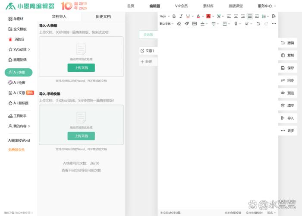This screenshot has width=302, height=216.
Task: Select the 文章1 article tab
Action: click(148, 51)
